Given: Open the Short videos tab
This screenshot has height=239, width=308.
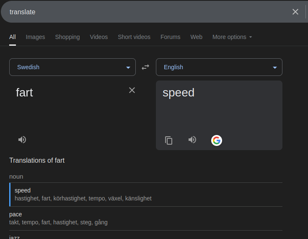Looking at the screenshot, I should (x=134, y=37).
